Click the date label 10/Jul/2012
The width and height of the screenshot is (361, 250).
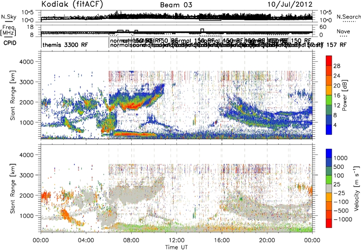(x=290, y=4)
